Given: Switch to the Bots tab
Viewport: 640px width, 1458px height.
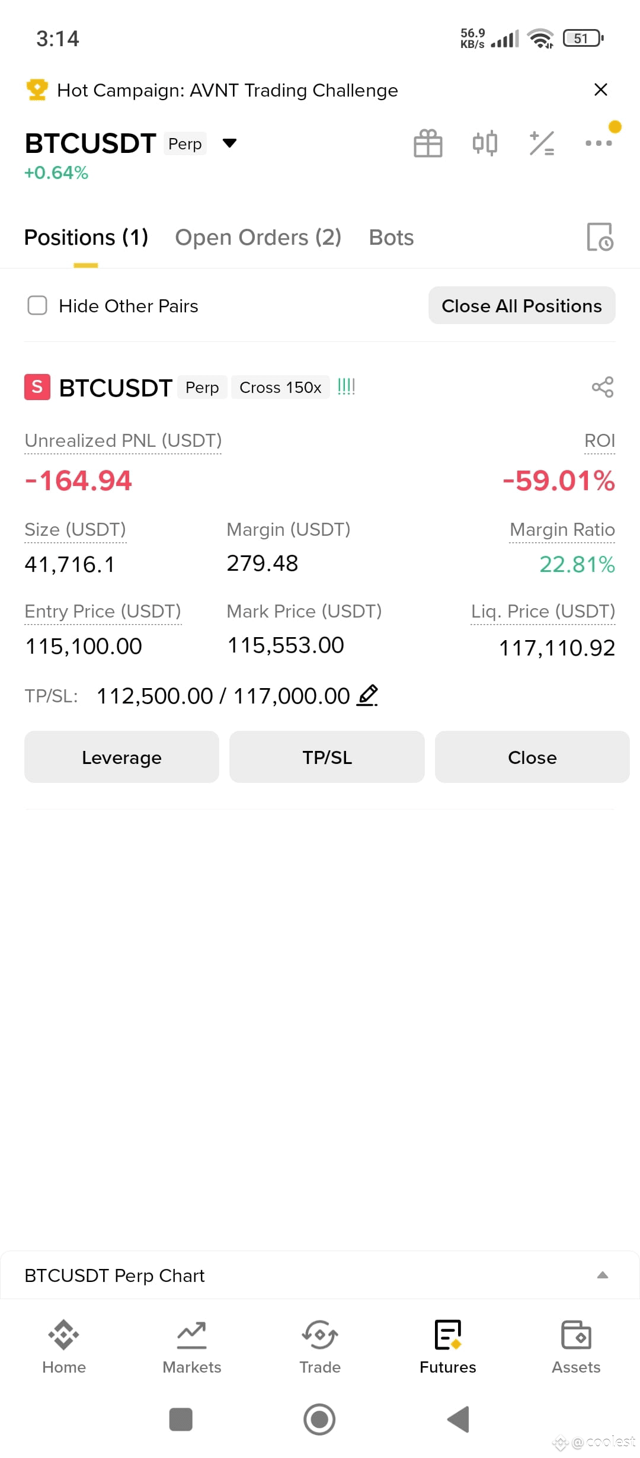Looking at the screenshot, I should tap(391, 237).
